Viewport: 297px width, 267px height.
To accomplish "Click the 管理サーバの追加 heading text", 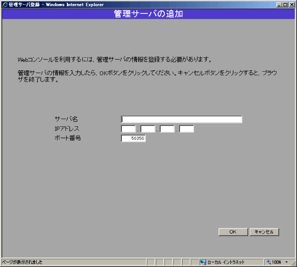I will click(x=148, y=14).
